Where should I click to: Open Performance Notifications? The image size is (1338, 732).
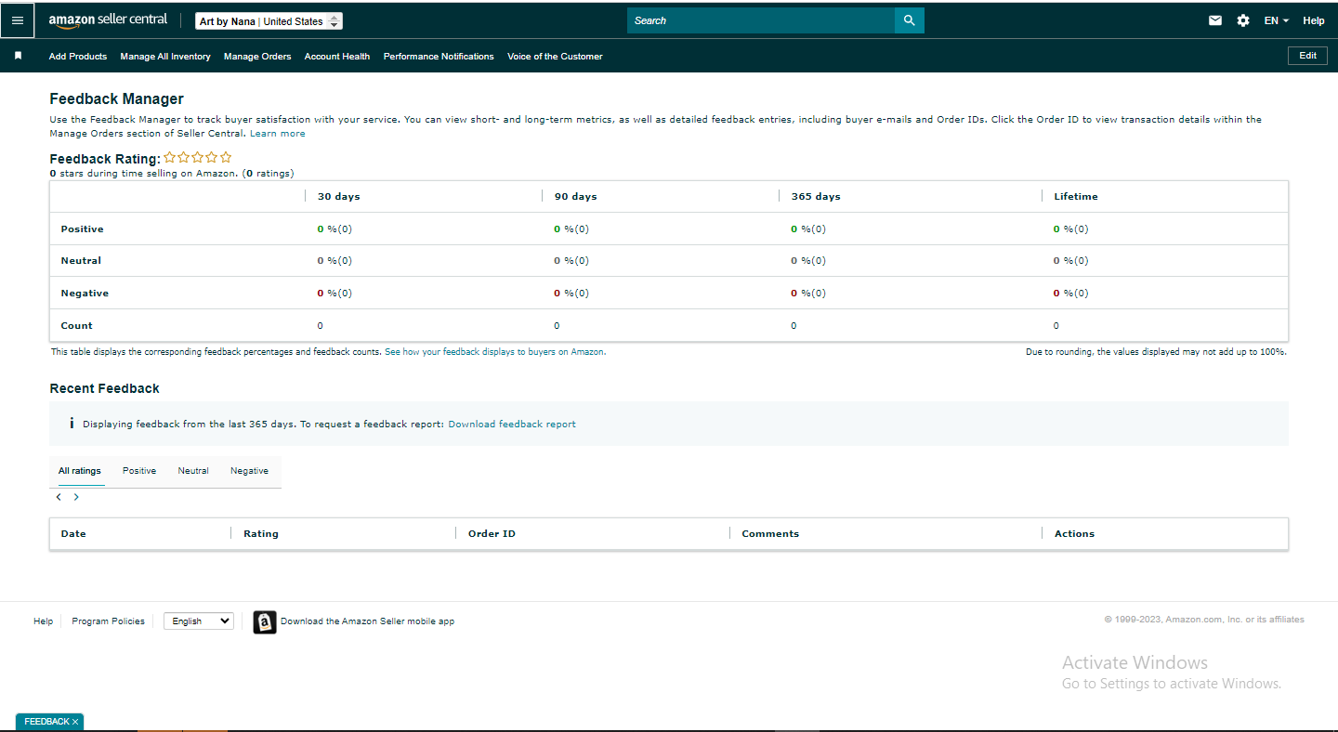click(439, 57)
